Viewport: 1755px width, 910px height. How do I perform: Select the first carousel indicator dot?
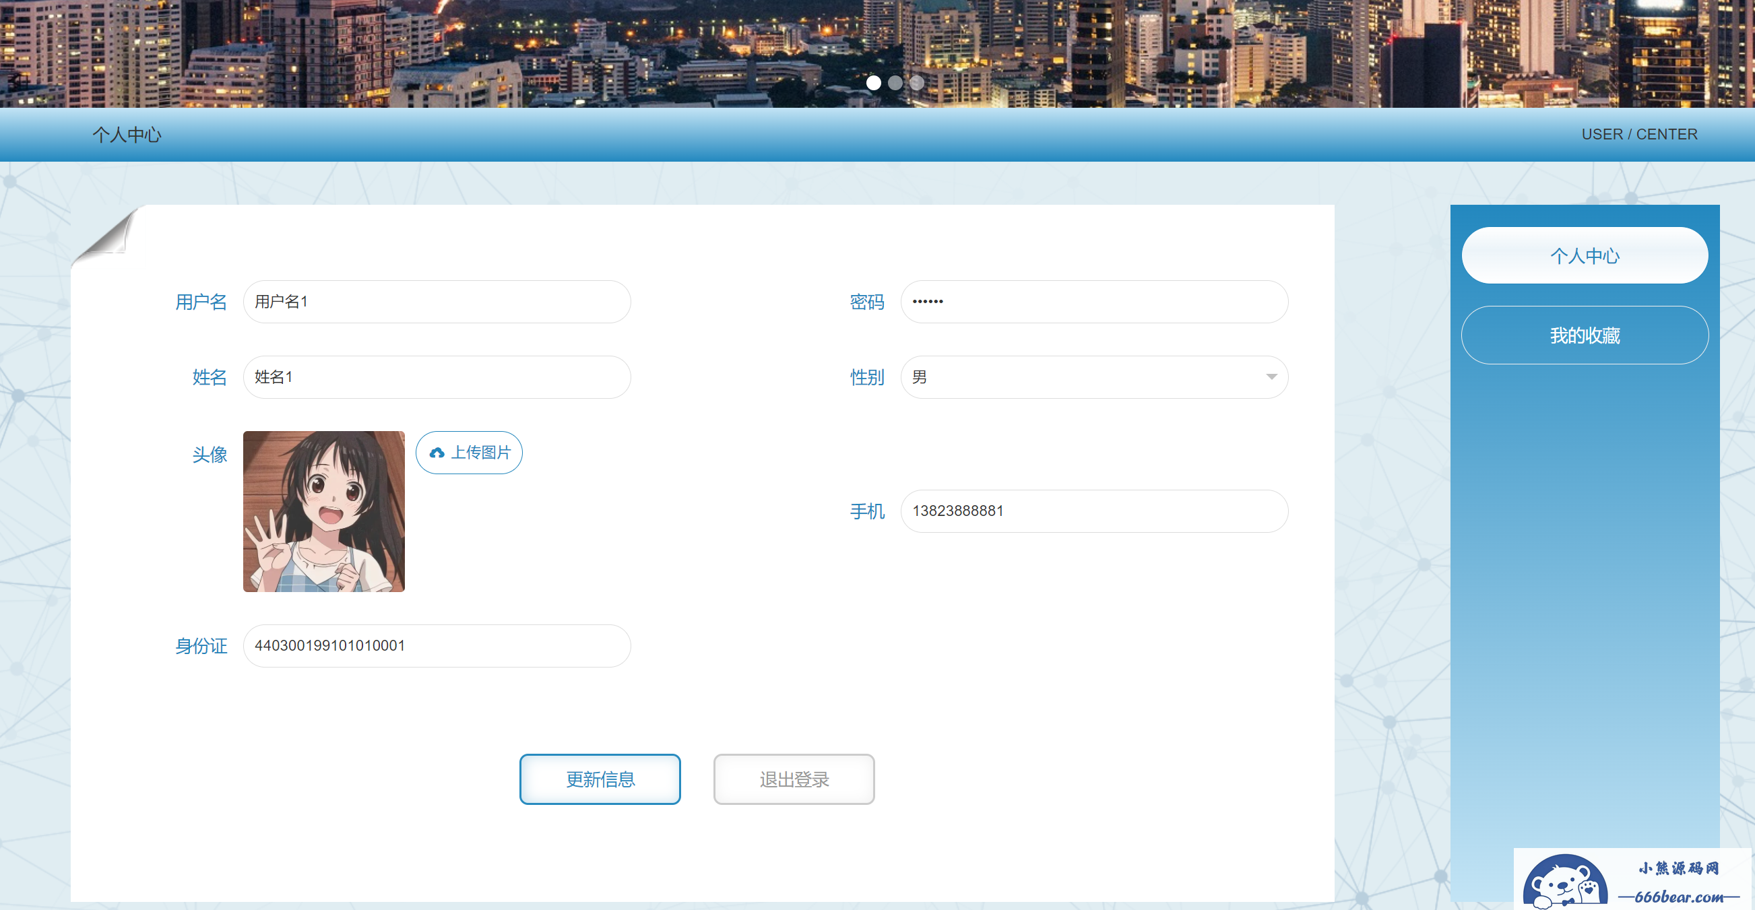[x=873, y=82]
